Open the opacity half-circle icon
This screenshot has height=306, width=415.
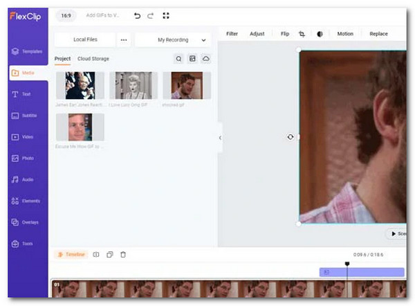point(320,34)
